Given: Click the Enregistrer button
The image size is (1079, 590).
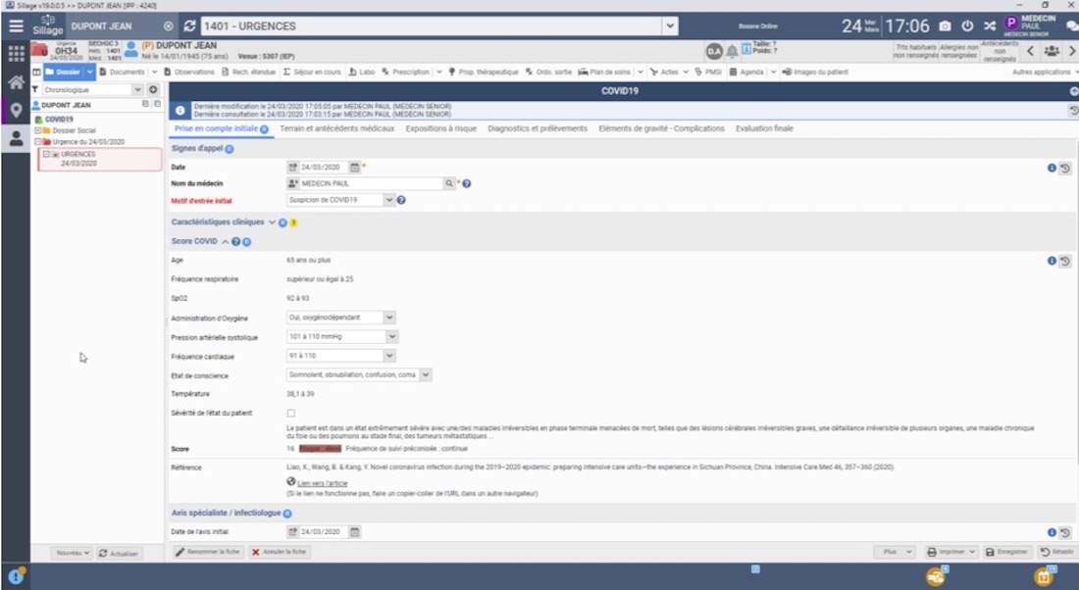Looking at the screenshot, I should [x=1007, y=552].
